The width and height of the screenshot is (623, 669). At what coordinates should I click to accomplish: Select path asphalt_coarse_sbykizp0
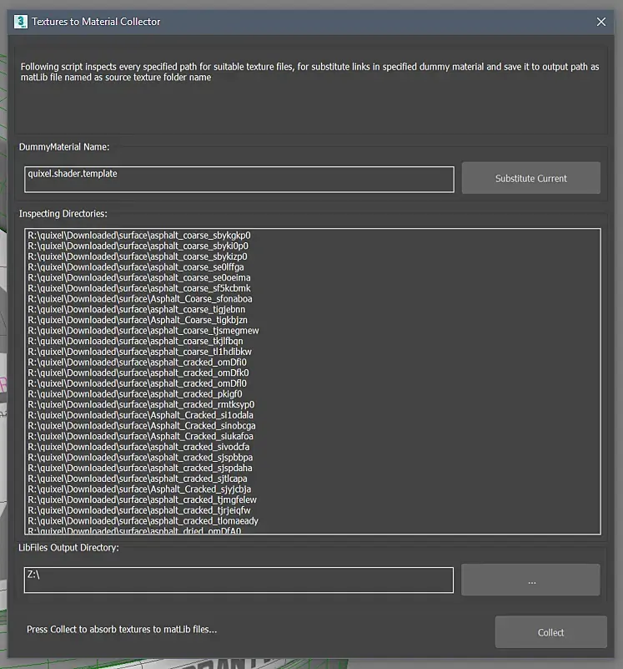(x=138, y=257)
